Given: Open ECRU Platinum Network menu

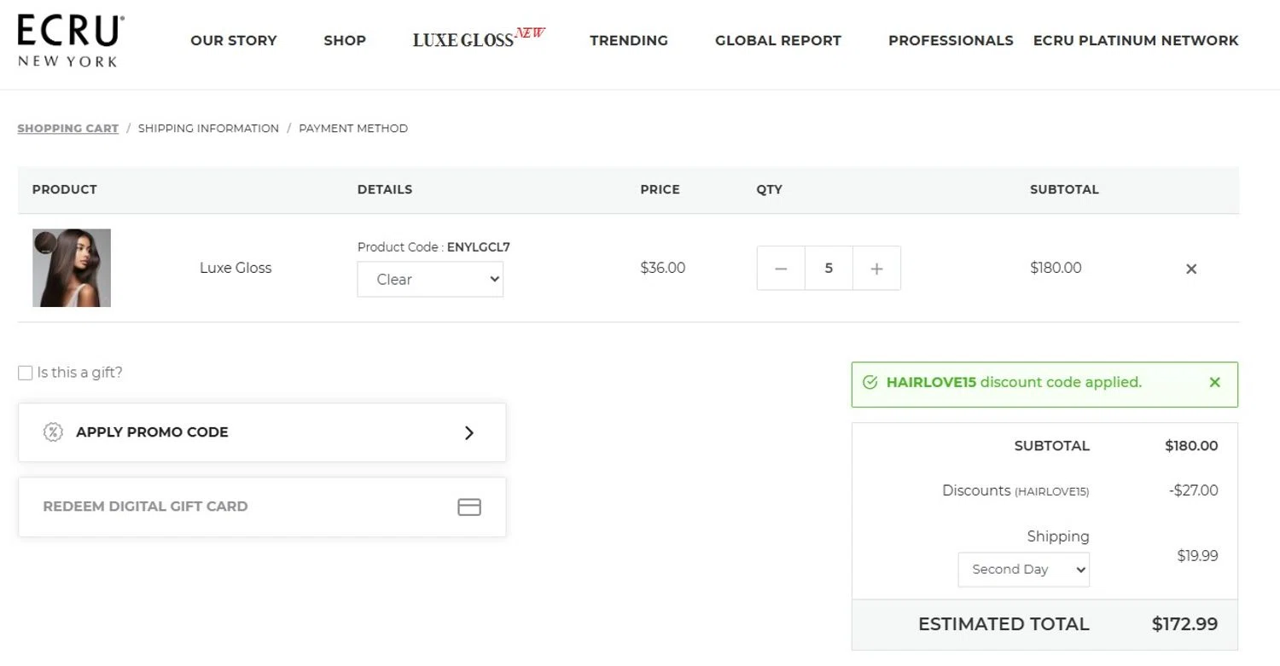Looking at the screenshot, I should [x=1136, y=40].
